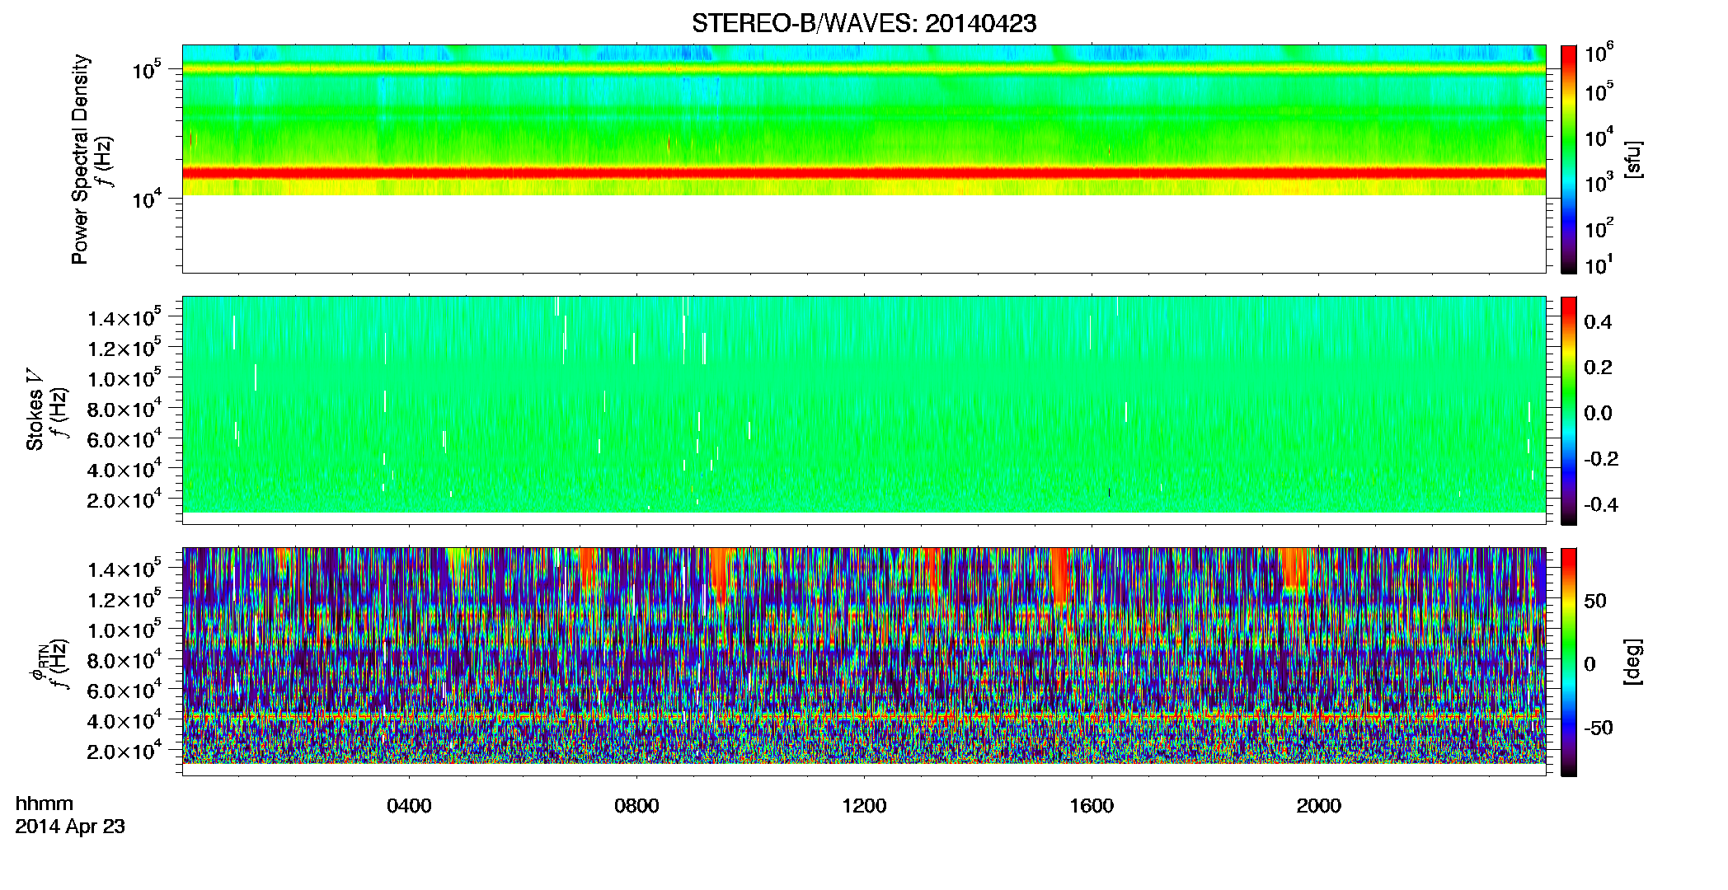Click the STEREO-B/WAVES: 20140423 plot title
This screenshot has height=890, width=1728.
[864, 24]
